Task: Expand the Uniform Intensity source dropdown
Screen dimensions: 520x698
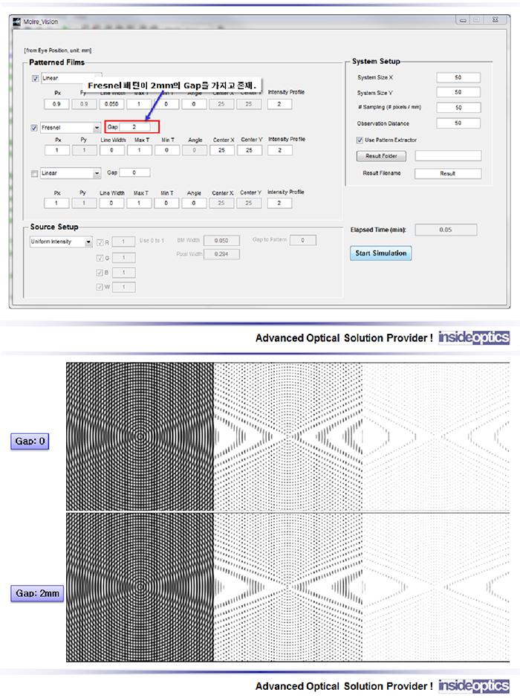Action: click(88, 242)
